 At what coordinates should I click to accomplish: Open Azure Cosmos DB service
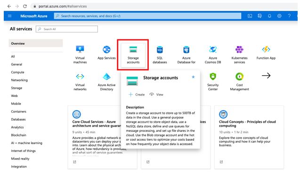pos(213,55)
